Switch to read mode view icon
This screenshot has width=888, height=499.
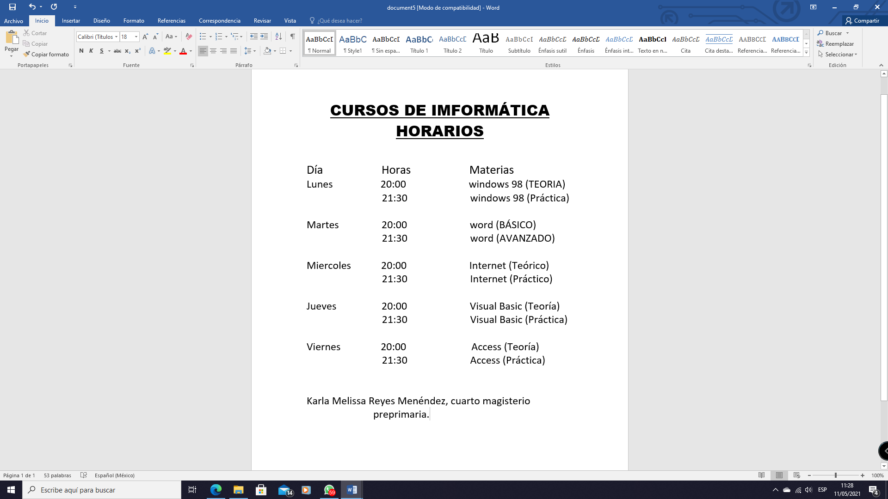tap(762, 475)
